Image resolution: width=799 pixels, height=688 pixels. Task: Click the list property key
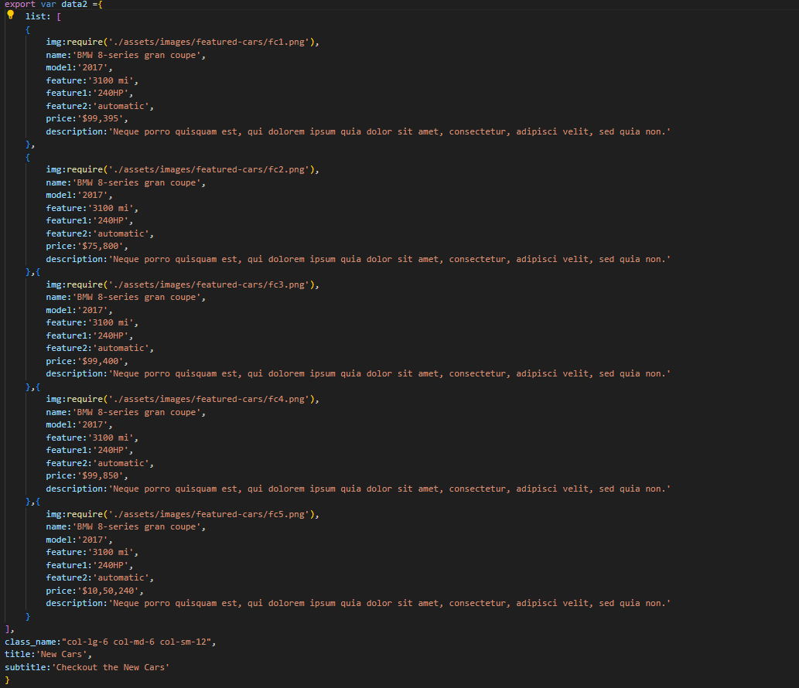click(x=36, y=16)
